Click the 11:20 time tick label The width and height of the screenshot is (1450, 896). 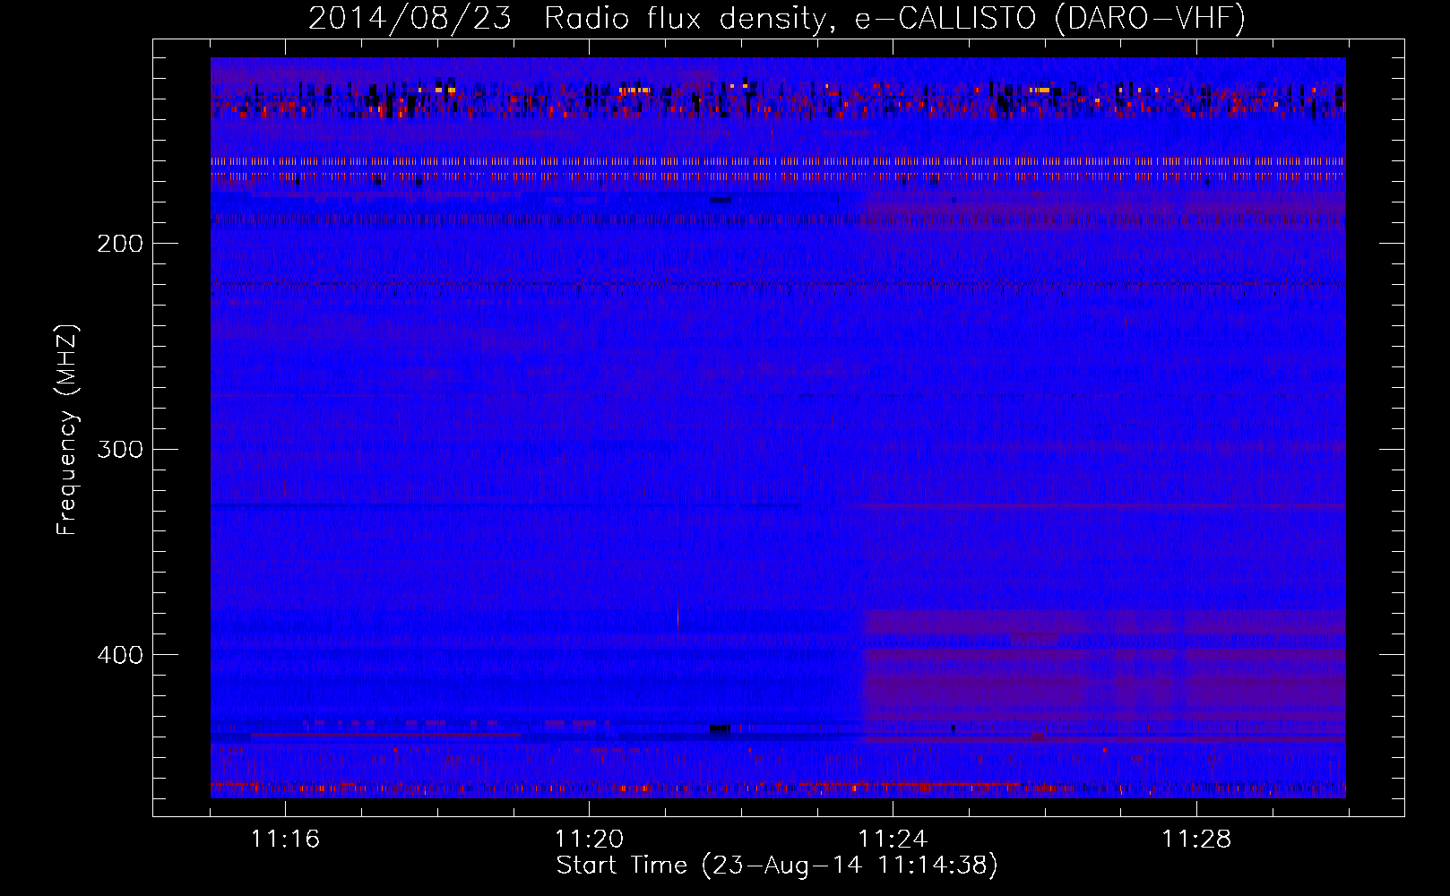tap(589, 840)
